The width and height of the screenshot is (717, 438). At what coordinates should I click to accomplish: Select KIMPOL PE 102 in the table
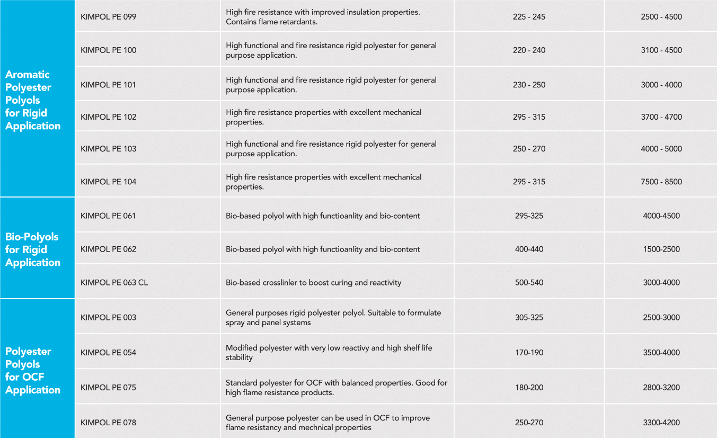[x=108, y=117]
